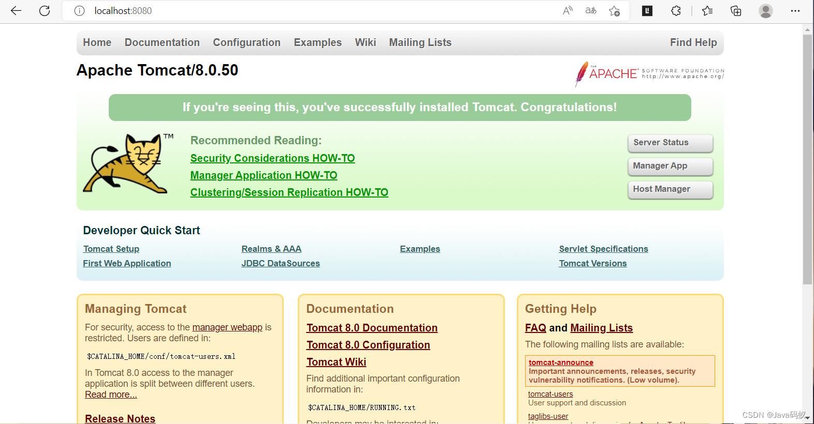Open the Realms & AAA link
This screenshot has width=814, height=424.
[271, 249]
